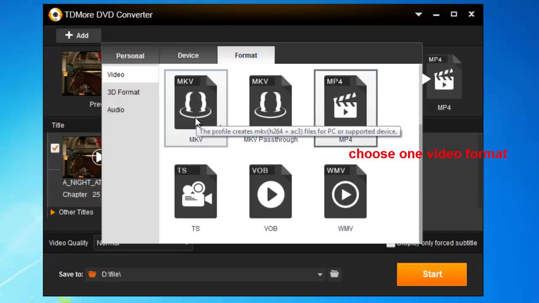Screen dimensions: 539x303
Task: Click the Add button
Action: click(78, 35)
